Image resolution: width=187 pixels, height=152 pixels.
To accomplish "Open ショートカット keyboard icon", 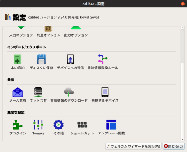I will click(x=82, y=125).
